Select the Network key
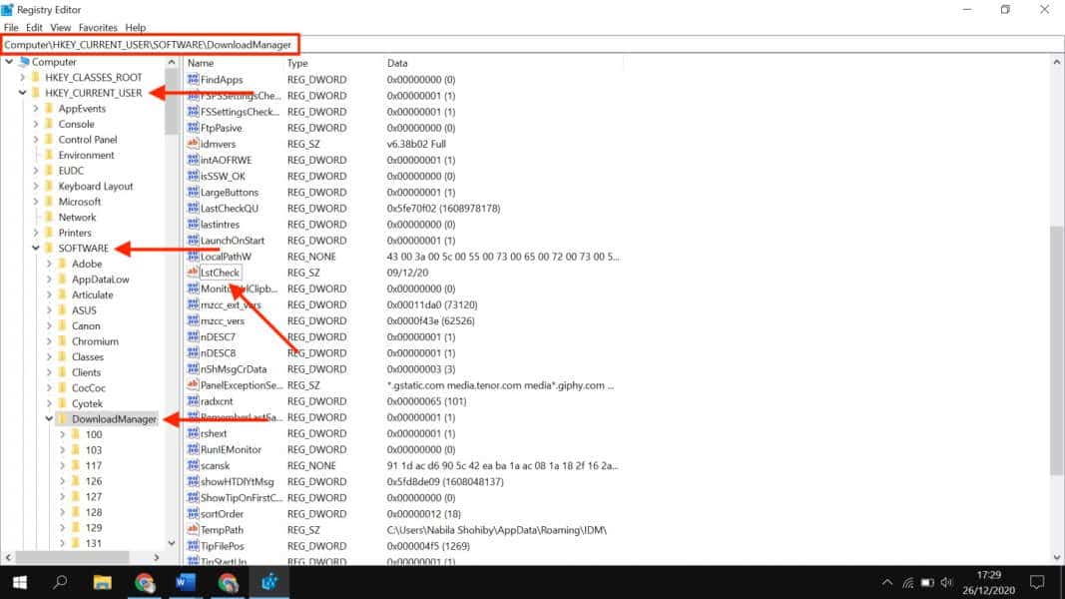 click(x=77, y=218)
